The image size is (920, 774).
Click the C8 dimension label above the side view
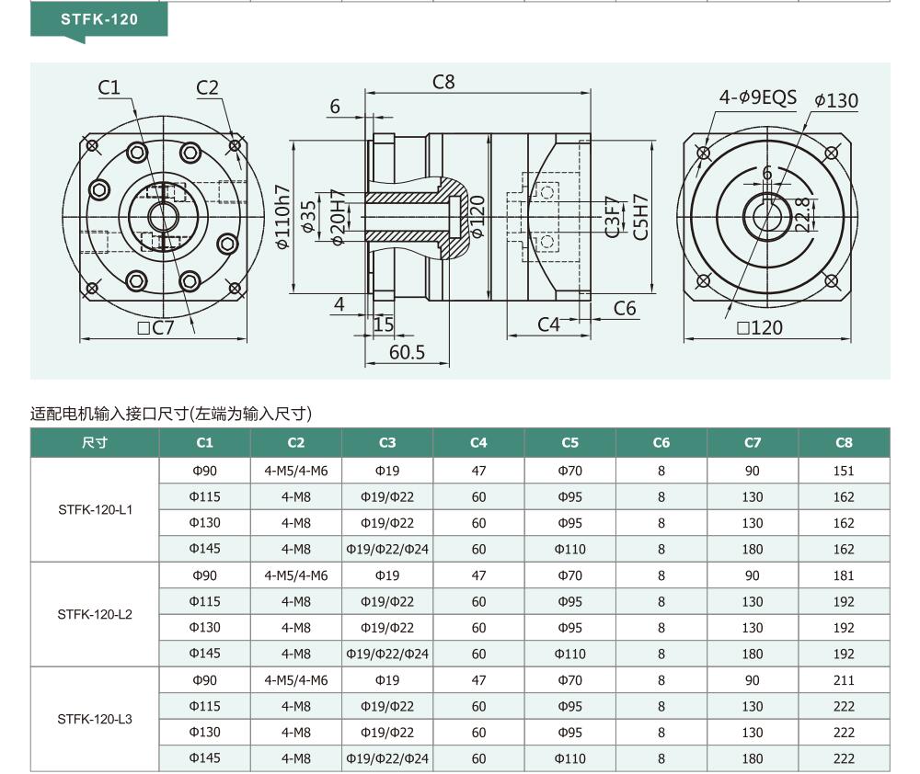pyautogui.click(x=443, y=82)
